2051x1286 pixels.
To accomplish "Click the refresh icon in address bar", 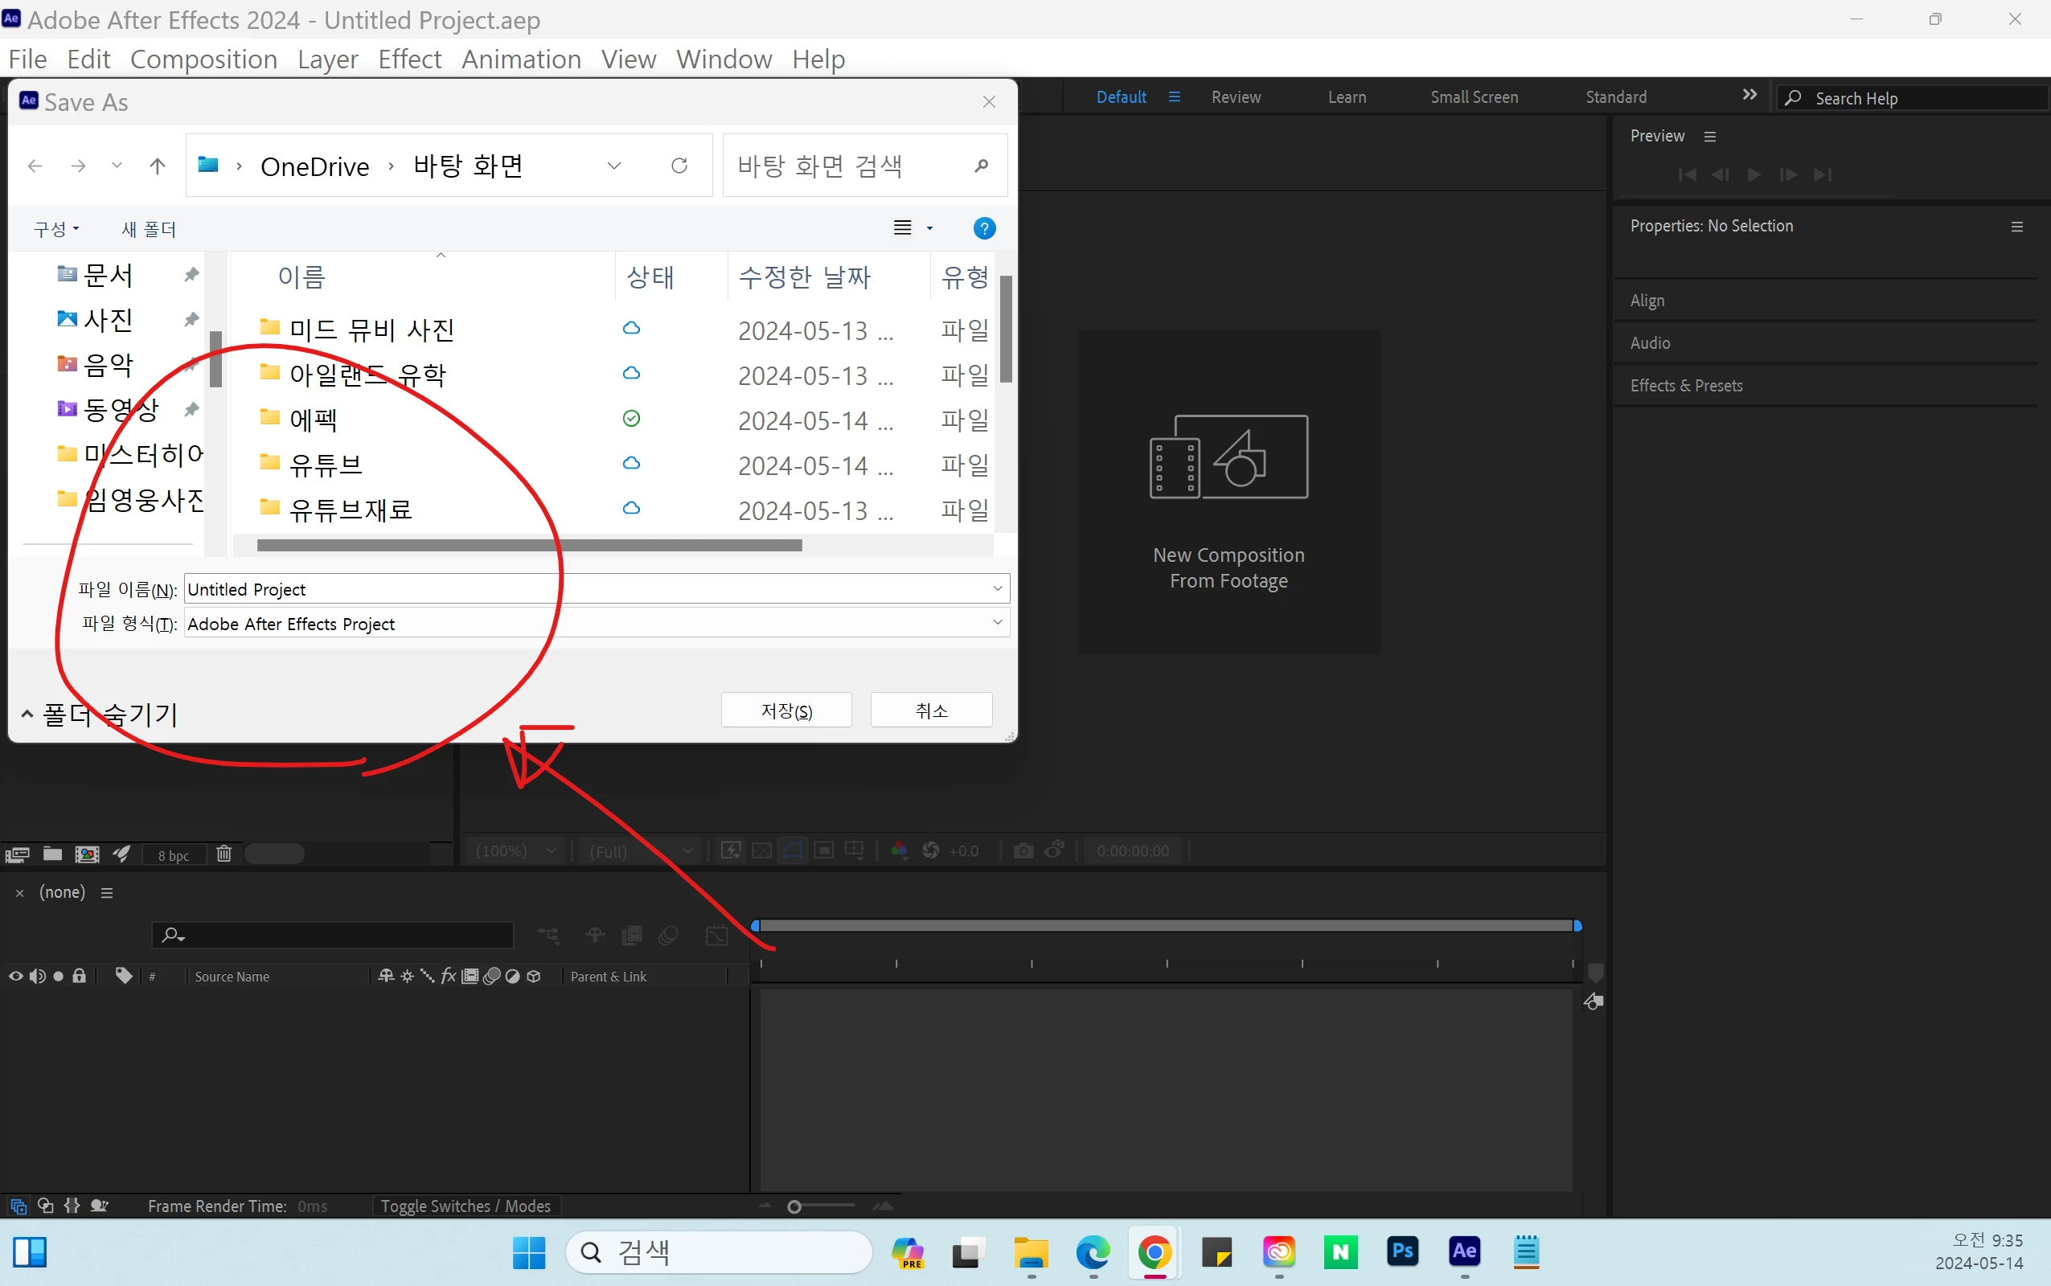I will click(679, 165).
